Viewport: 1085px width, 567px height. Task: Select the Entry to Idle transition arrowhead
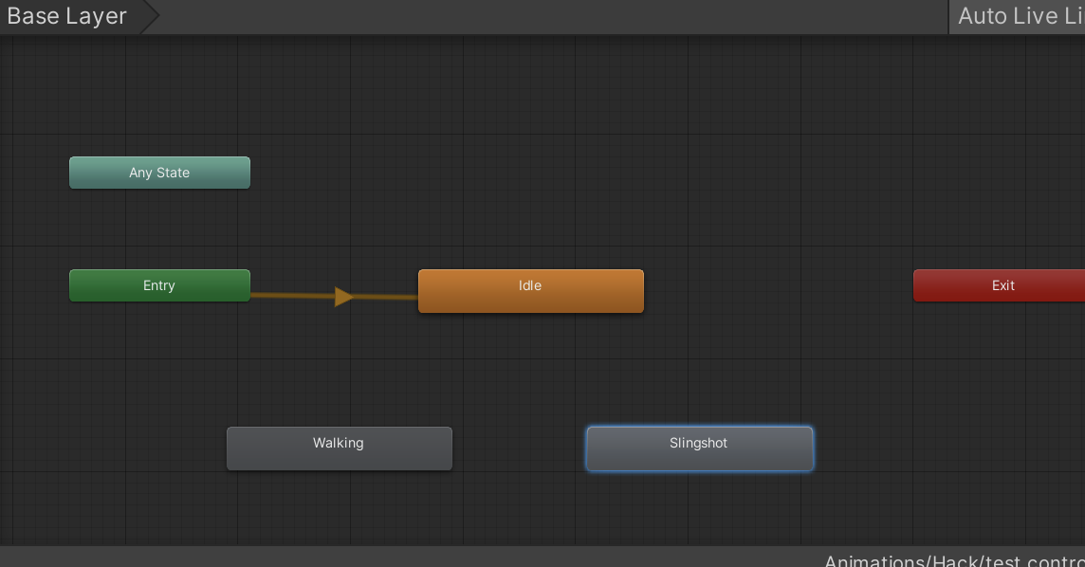[343, 297]
